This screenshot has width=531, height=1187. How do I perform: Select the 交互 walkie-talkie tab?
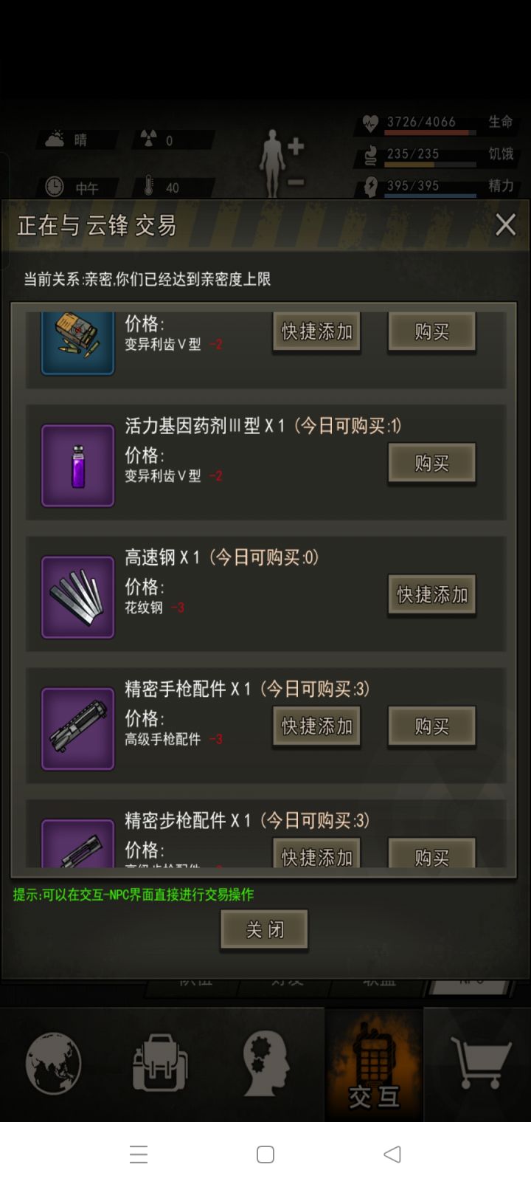click(x=374, y=1065)
